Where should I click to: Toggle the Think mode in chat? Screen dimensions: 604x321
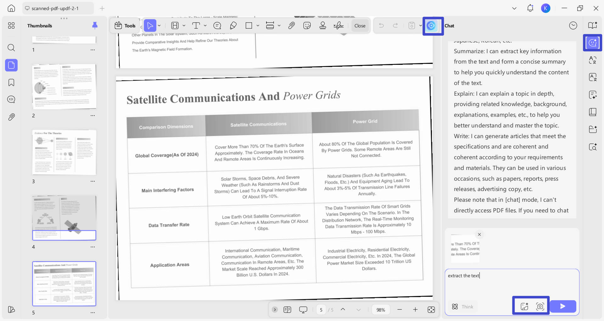(462, 307)
